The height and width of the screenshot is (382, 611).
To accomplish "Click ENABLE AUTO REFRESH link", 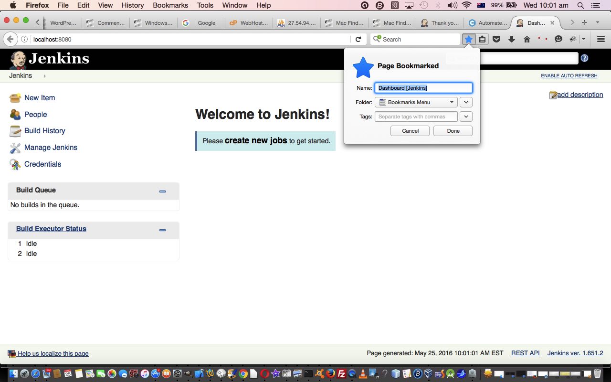I will click(x=569, y=76).
